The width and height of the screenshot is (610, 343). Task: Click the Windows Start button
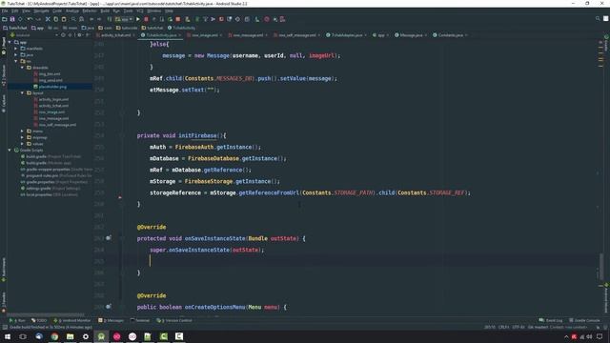click(x=8, y=336)
